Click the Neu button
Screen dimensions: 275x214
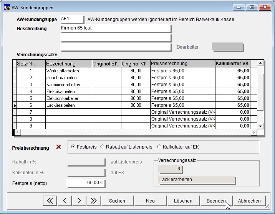[150, 201]
